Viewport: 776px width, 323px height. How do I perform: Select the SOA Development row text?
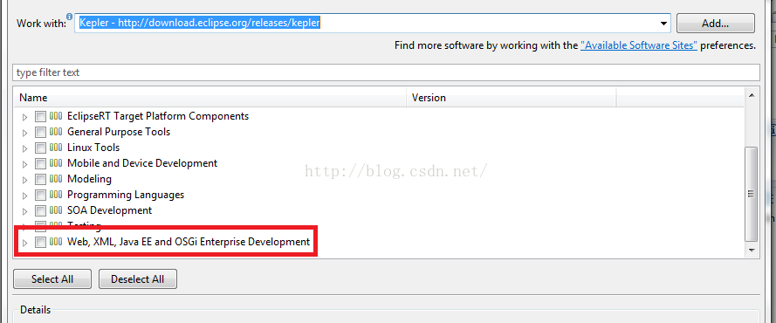109,210
